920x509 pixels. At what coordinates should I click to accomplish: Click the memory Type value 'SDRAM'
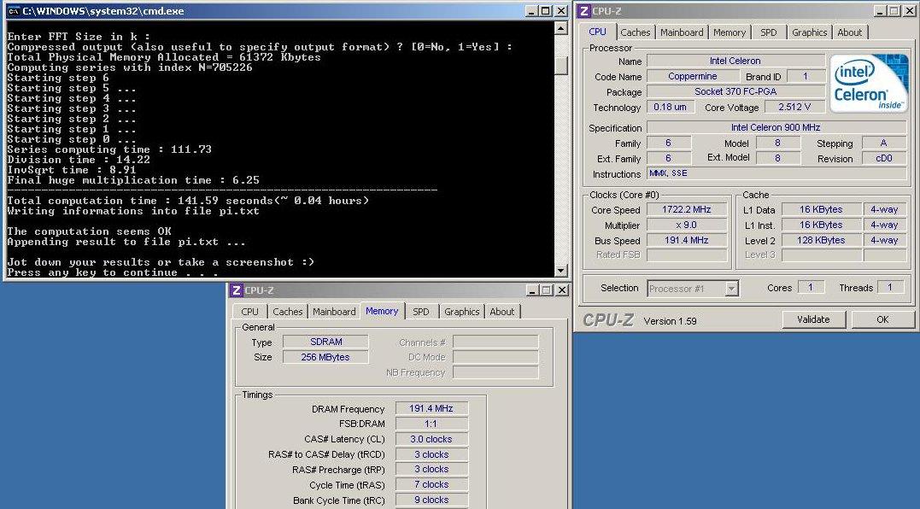[x=325, y=342]
